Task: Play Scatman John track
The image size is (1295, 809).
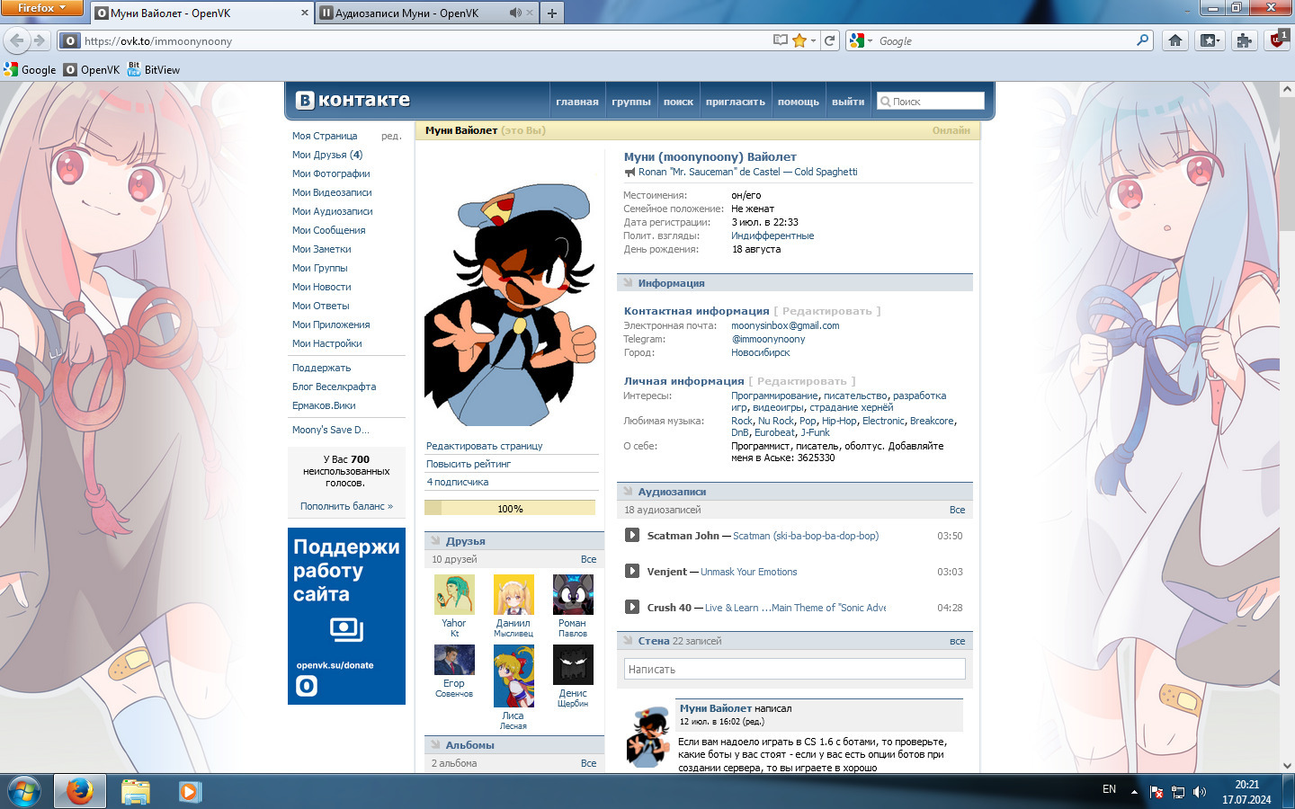Action: click(x=632, y=536)
